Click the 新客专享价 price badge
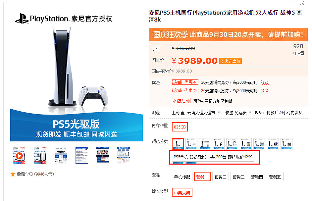Viewport: 312px width, 201px height. tap(231, 61)
